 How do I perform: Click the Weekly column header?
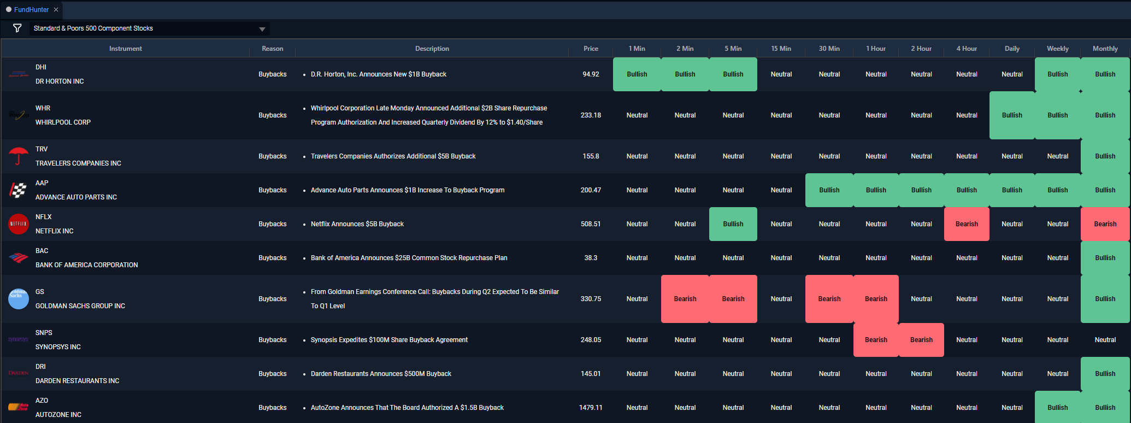[1057, 49]
